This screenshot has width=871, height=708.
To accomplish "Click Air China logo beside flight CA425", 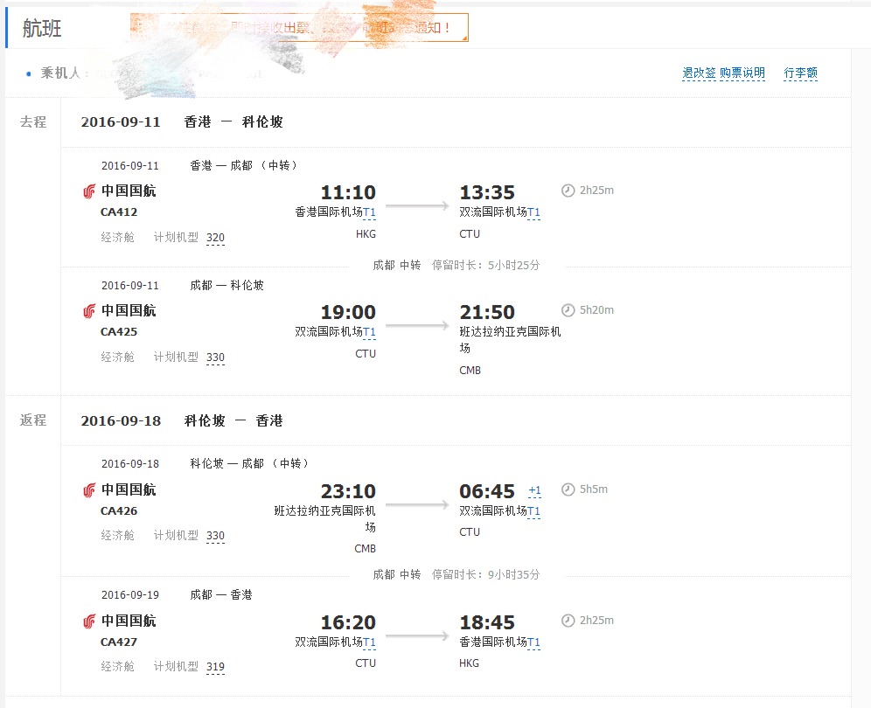I will pyautogui.click(x=89, y=311).
